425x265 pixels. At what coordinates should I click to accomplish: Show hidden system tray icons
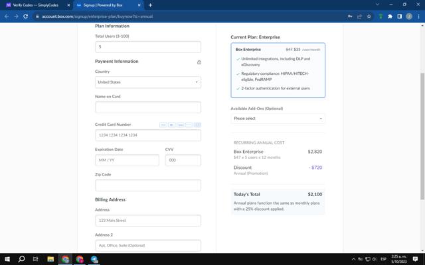(x=353, y=259)
